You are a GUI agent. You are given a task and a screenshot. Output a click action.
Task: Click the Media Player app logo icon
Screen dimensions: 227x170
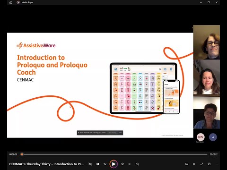tap(18, 2)
